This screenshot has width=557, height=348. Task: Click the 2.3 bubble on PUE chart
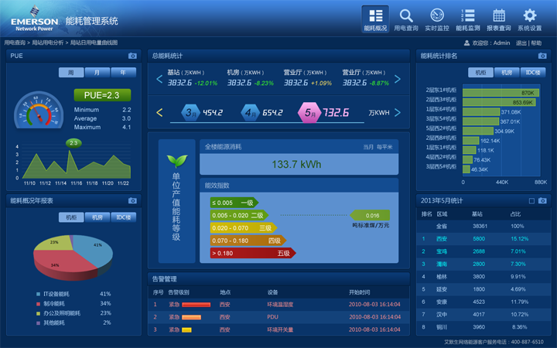point(73,143)
